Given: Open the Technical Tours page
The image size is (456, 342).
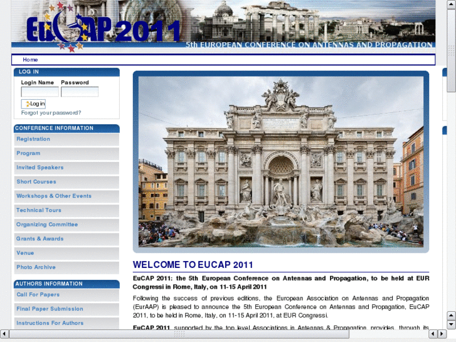Looking at the screenshot, I should click(x=66, y=211).
